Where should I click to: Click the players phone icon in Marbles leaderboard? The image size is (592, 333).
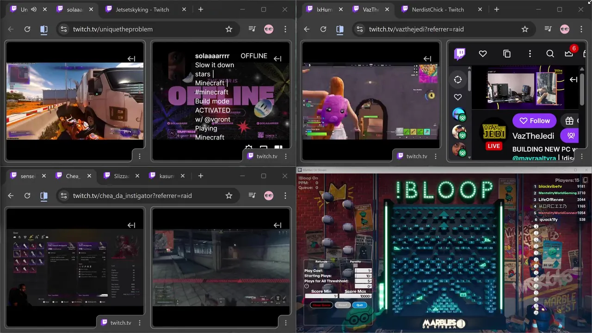[585, 180]
